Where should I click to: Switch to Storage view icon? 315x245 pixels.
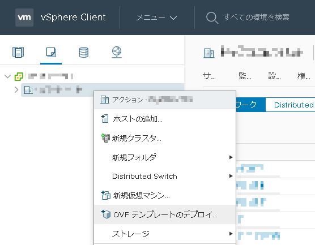pyautogui.click(x=84, y=53)
